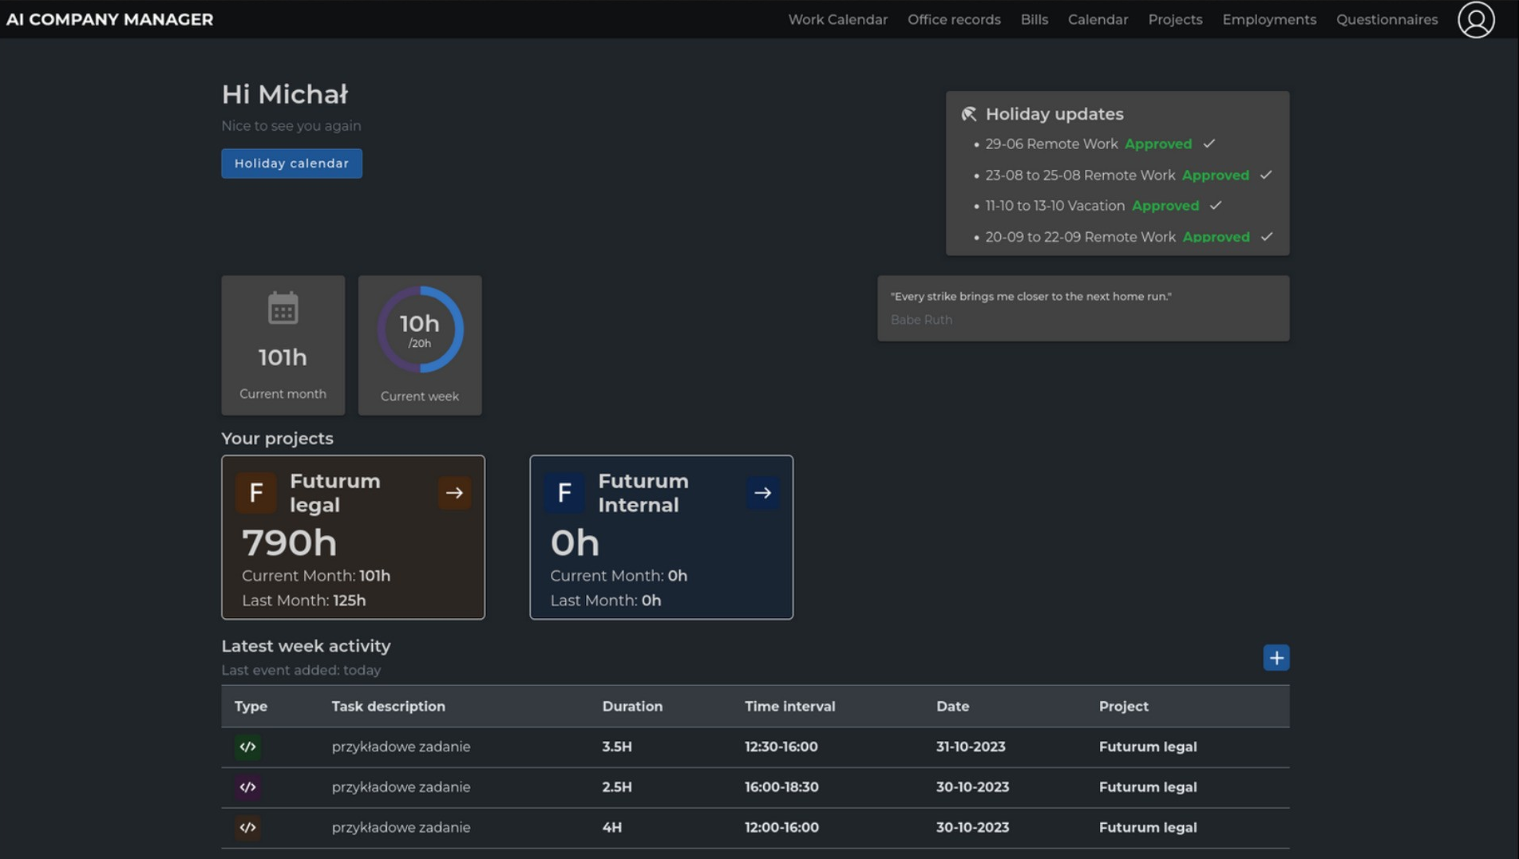Click the calendar icon in Current month card
Screen dimensions: 1519x859
point(283,308)
